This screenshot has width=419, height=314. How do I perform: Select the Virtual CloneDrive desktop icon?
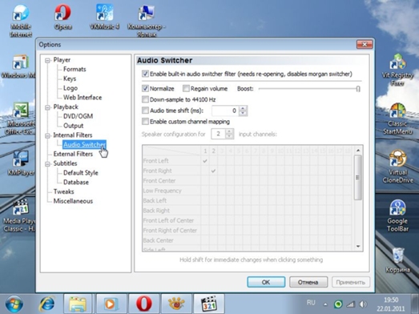tap(397, 167)
